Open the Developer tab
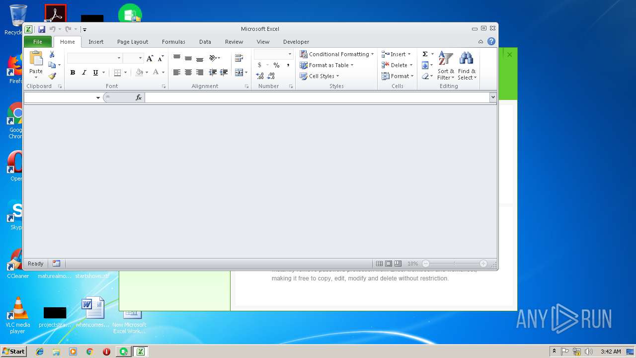The height and width of the screenshot is (358, 636). point(296,42)
